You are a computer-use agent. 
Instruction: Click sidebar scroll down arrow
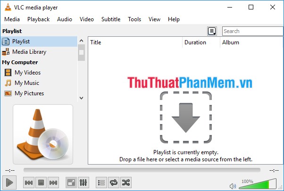coord(82,98)
